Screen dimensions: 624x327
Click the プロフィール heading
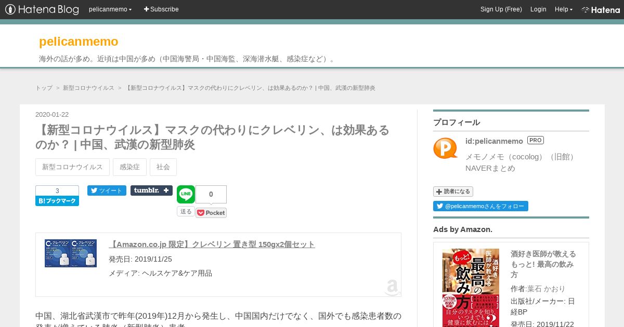click(x=457, y=122)
